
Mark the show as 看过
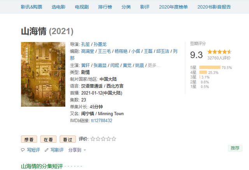[68, 139]
